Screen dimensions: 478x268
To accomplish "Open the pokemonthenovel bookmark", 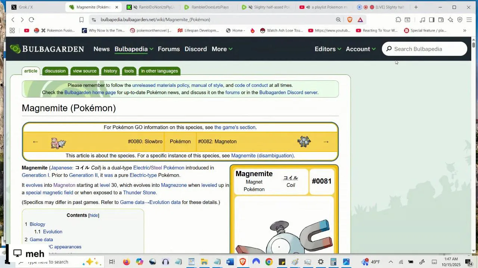I will tap(150, 31).
